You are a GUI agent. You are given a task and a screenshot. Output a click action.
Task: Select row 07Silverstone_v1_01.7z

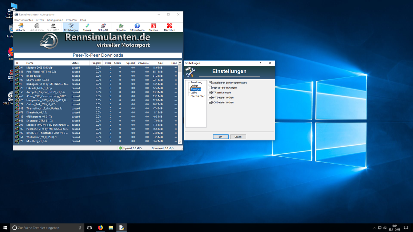point(96,117)
